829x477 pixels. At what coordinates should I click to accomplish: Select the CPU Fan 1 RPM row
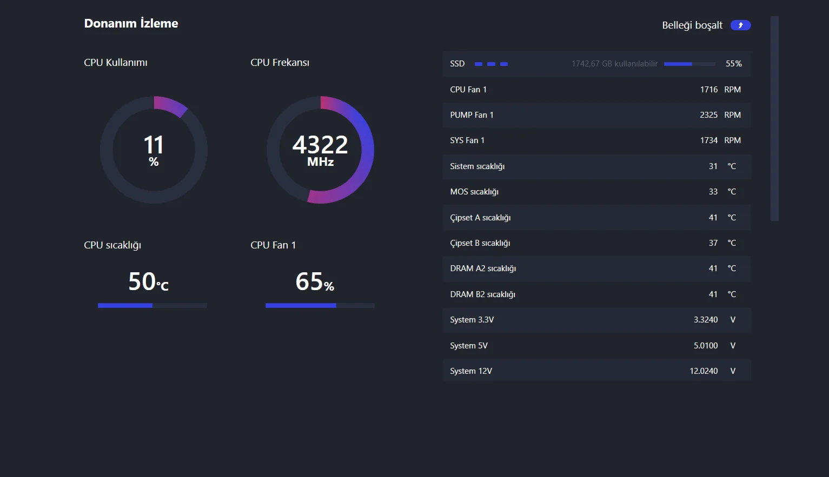click(596, 90)
